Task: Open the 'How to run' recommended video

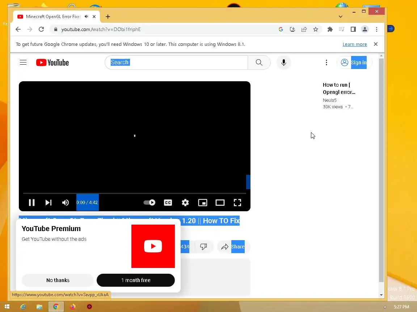Action: 339,88
